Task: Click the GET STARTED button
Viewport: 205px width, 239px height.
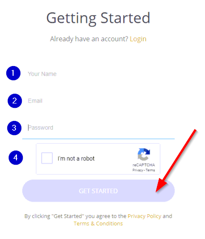Action: point(98,191)
